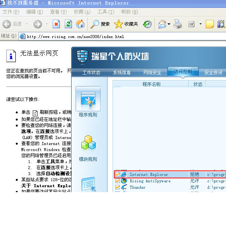Click the Research books icon in toolbar
The height and width of the screenshot is (226, 226).
[221, 24]
